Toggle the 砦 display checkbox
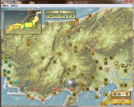 (x=70, y=16)
